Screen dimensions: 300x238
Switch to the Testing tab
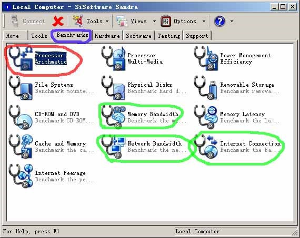169,36
